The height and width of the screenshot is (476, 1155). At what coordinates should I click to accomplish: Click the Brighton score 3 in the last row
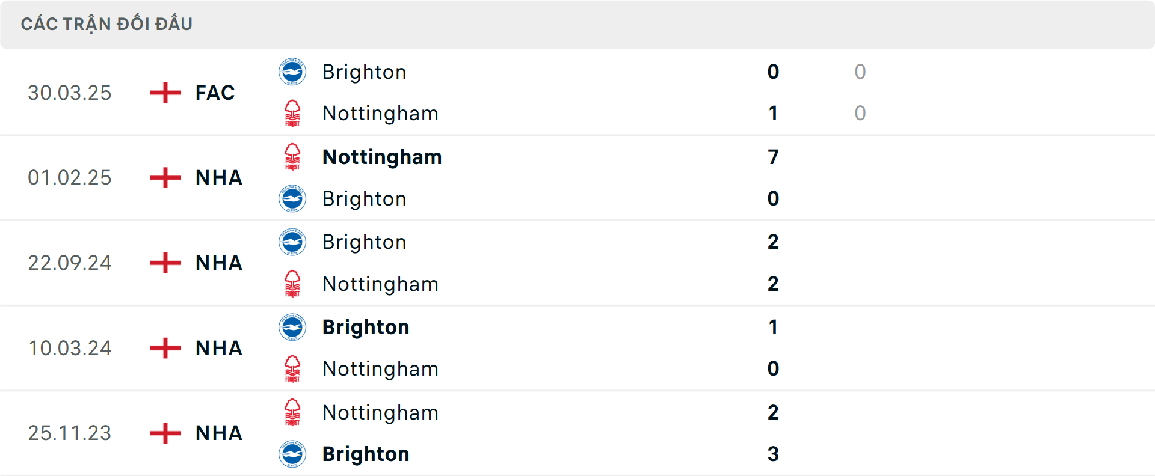(x=774, y=454)
